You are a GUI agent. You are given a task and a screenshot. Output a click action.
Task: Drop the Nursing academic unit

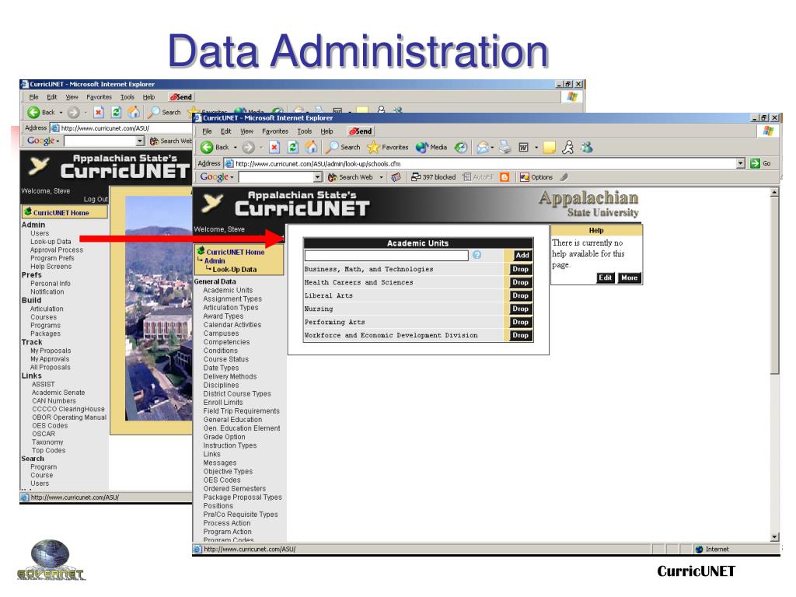[x=520, y=309]
